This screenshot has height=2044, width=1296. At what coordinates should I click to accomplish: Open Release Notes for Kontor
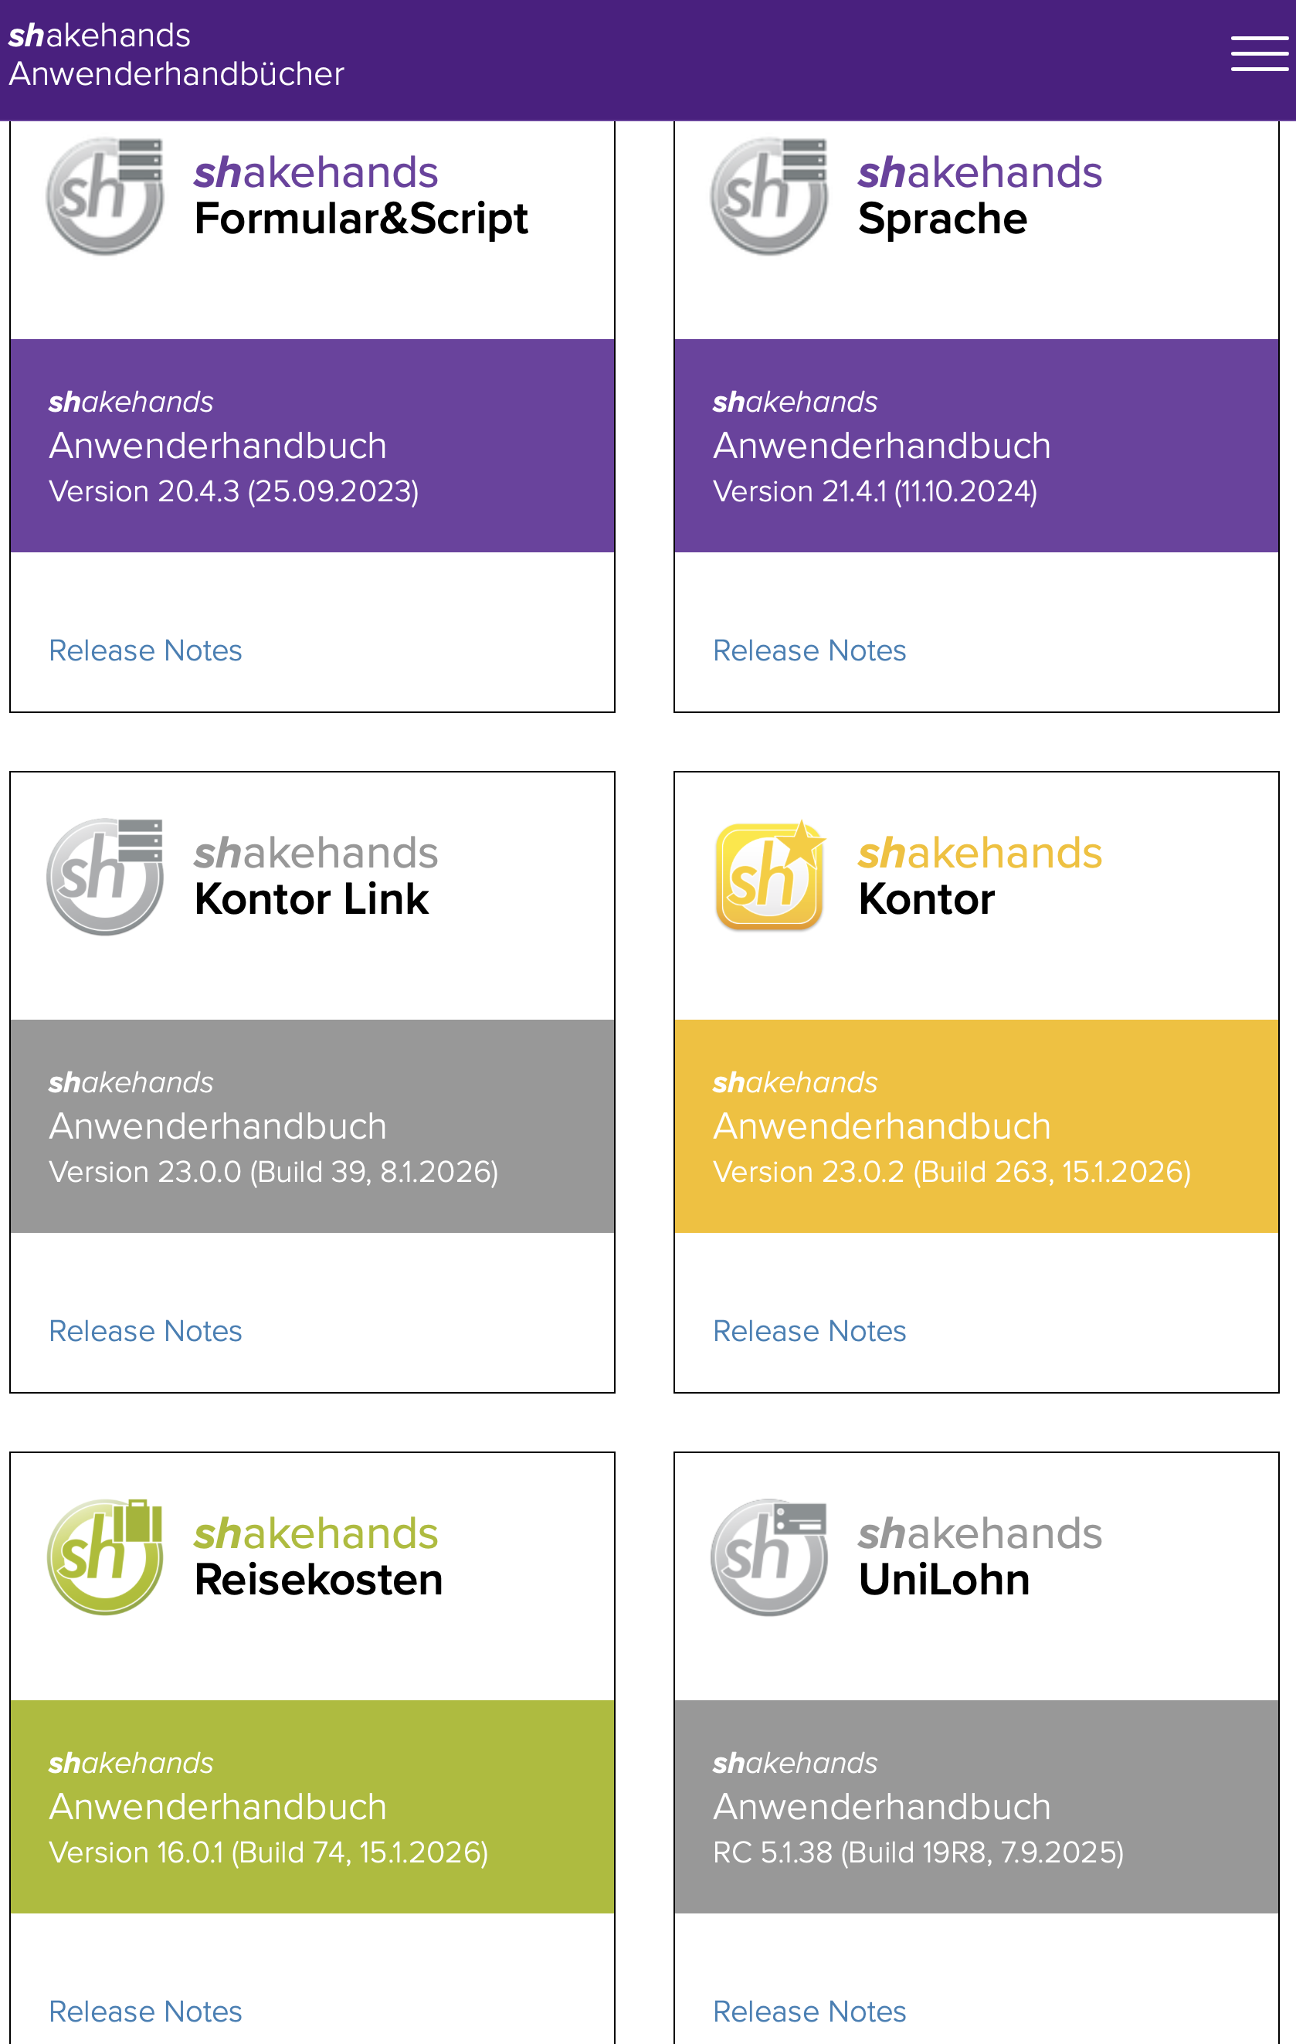click(x=809, y=1330)
